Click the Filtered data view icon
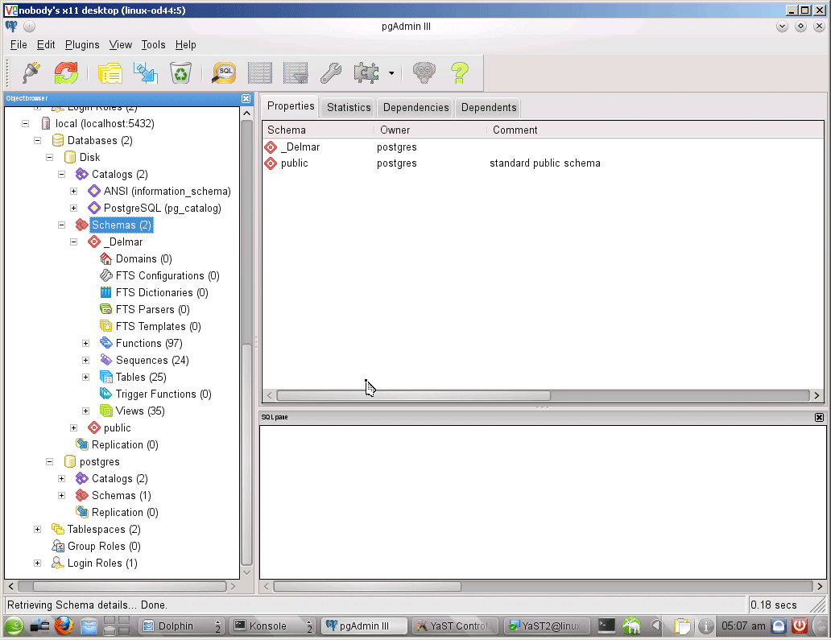The width and height of the screenshot is (831, 640). tap(296, 72)
